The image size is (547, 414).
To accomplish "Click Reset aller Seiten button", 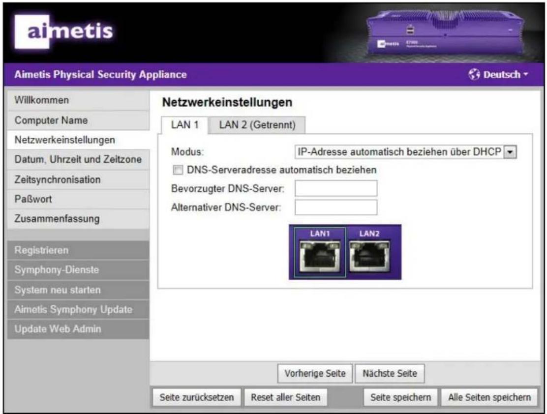I will point(285,397).
